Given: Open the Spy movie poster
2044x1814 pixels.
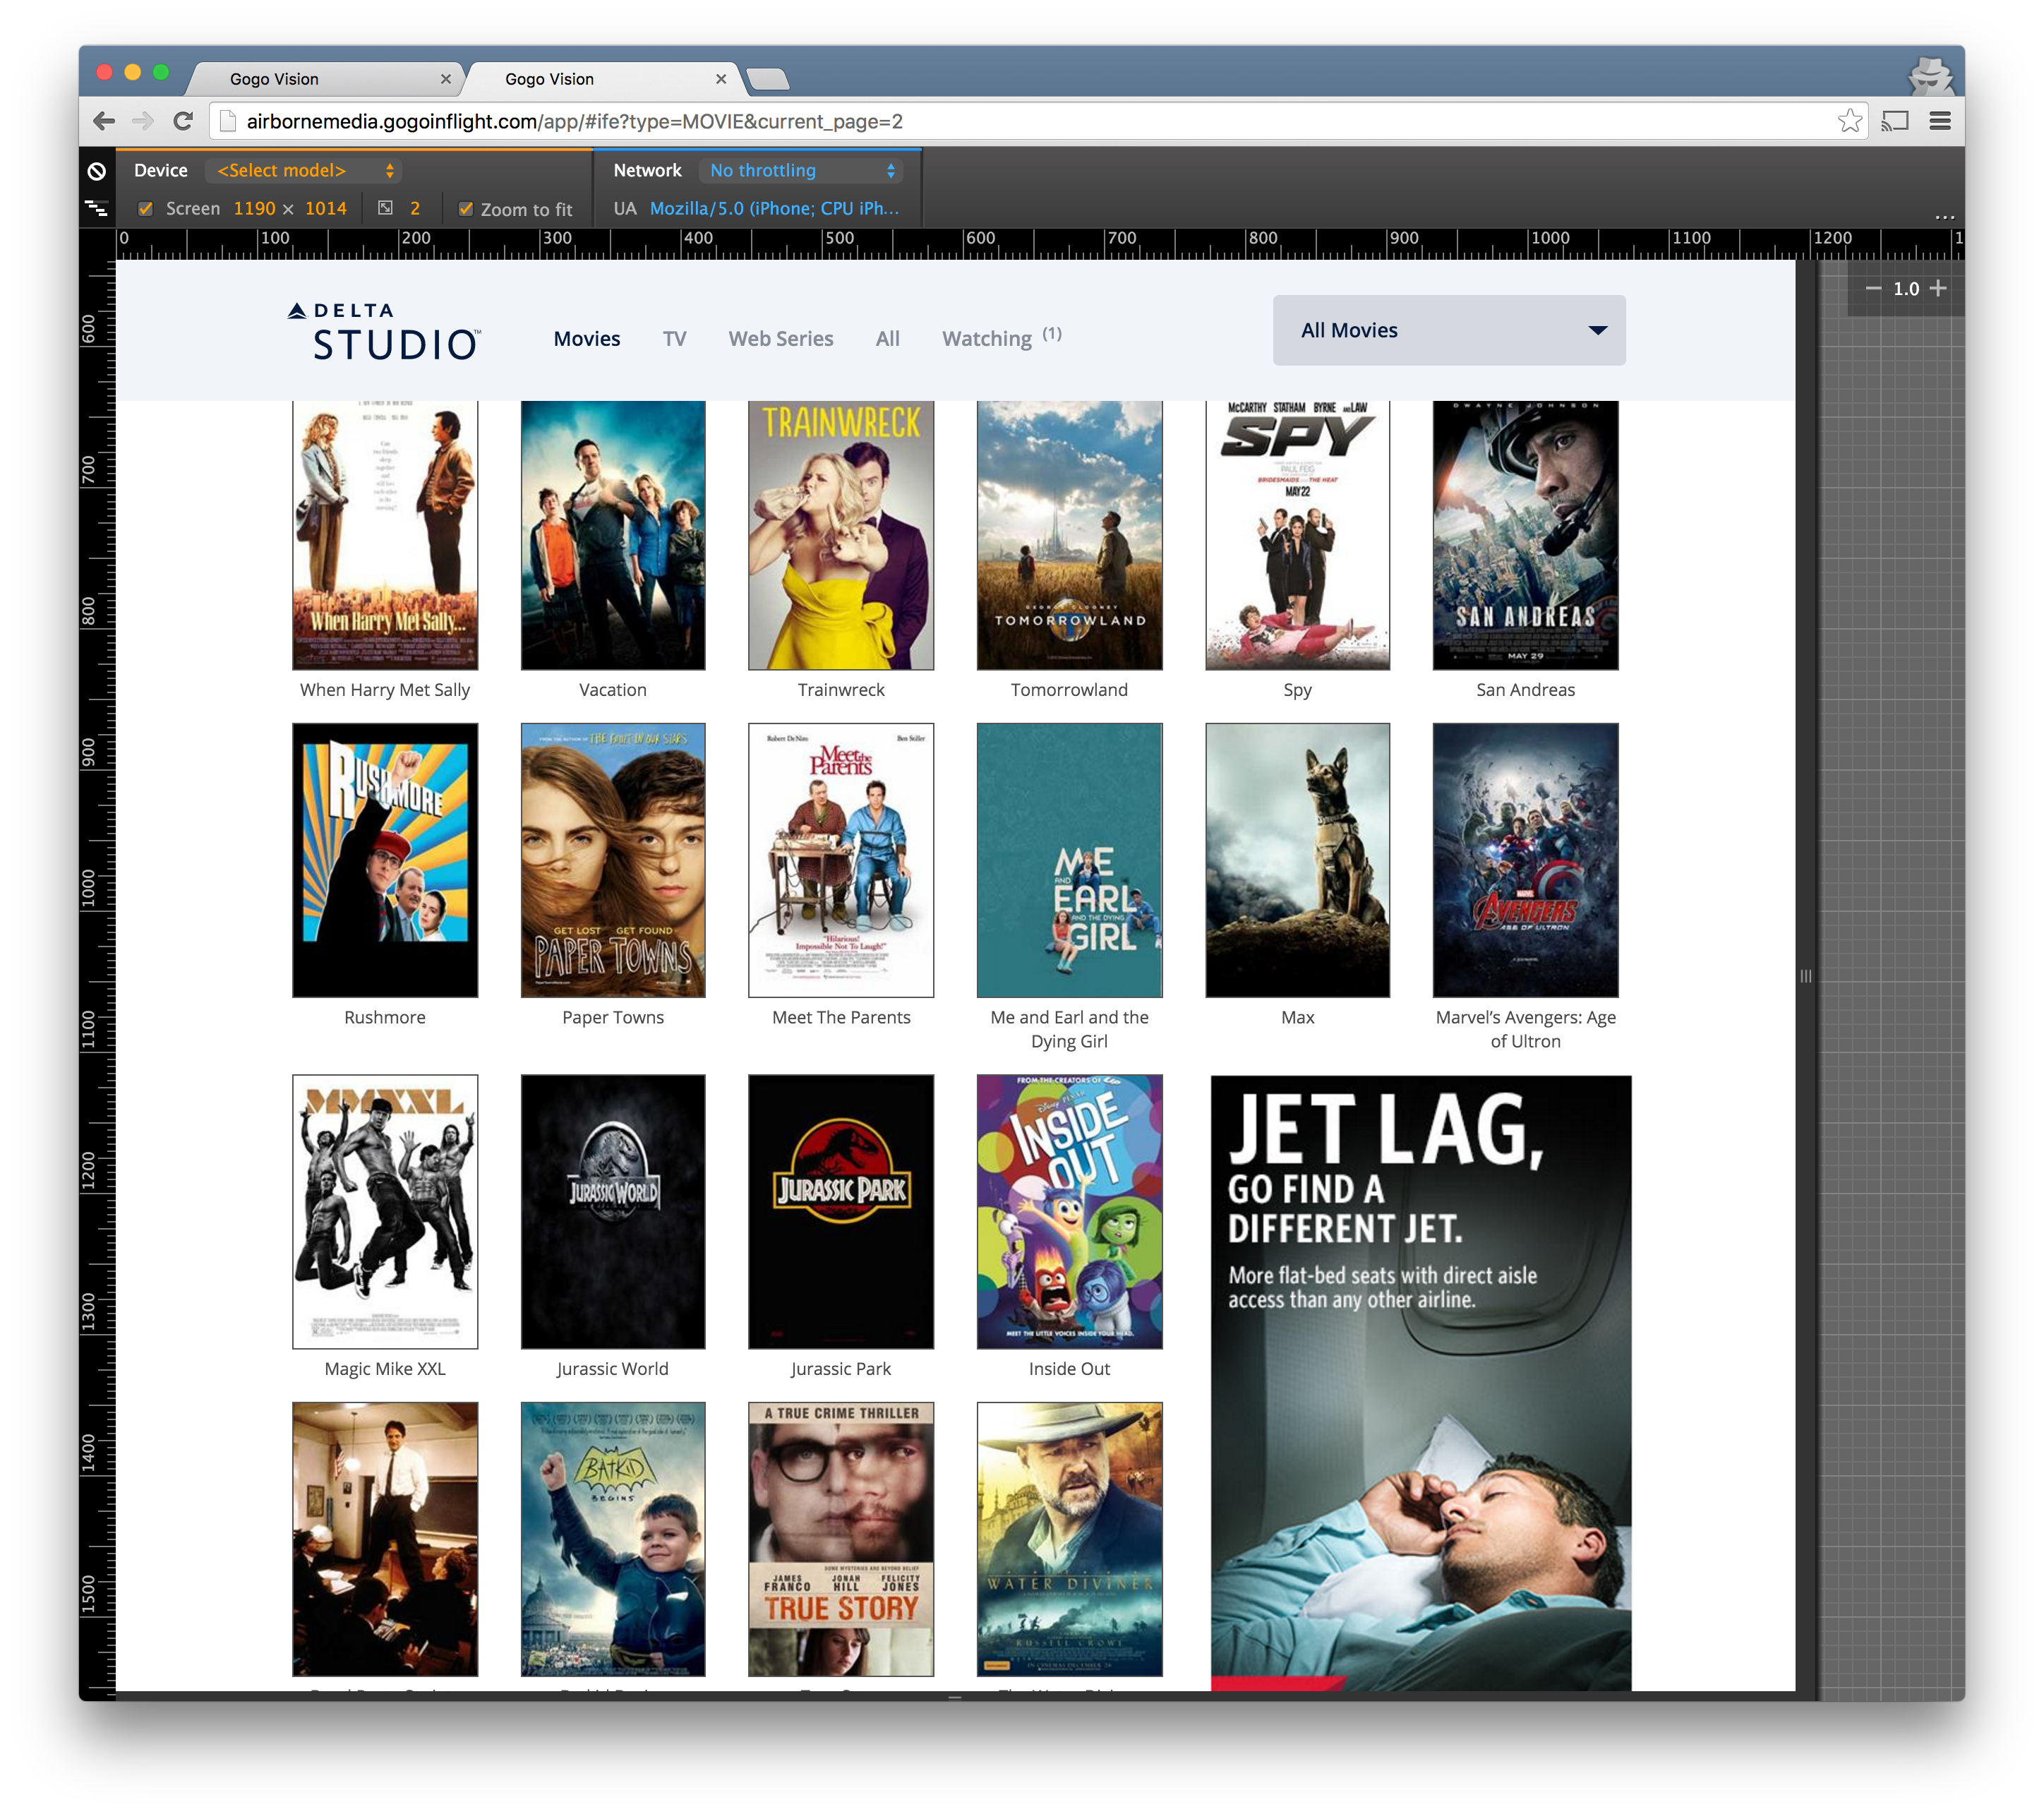Looking at the screenshot, I should click(x=1297, y=535).
